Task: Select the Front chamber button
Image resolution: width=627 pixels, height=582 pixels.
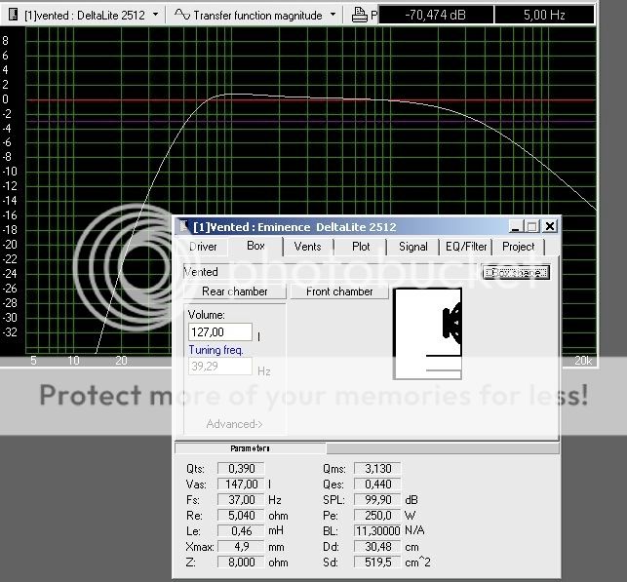Action: pos(339,291)
